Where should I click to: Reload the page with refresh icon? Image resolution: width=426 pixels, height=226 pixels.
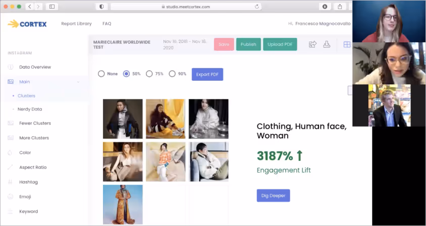257,7
